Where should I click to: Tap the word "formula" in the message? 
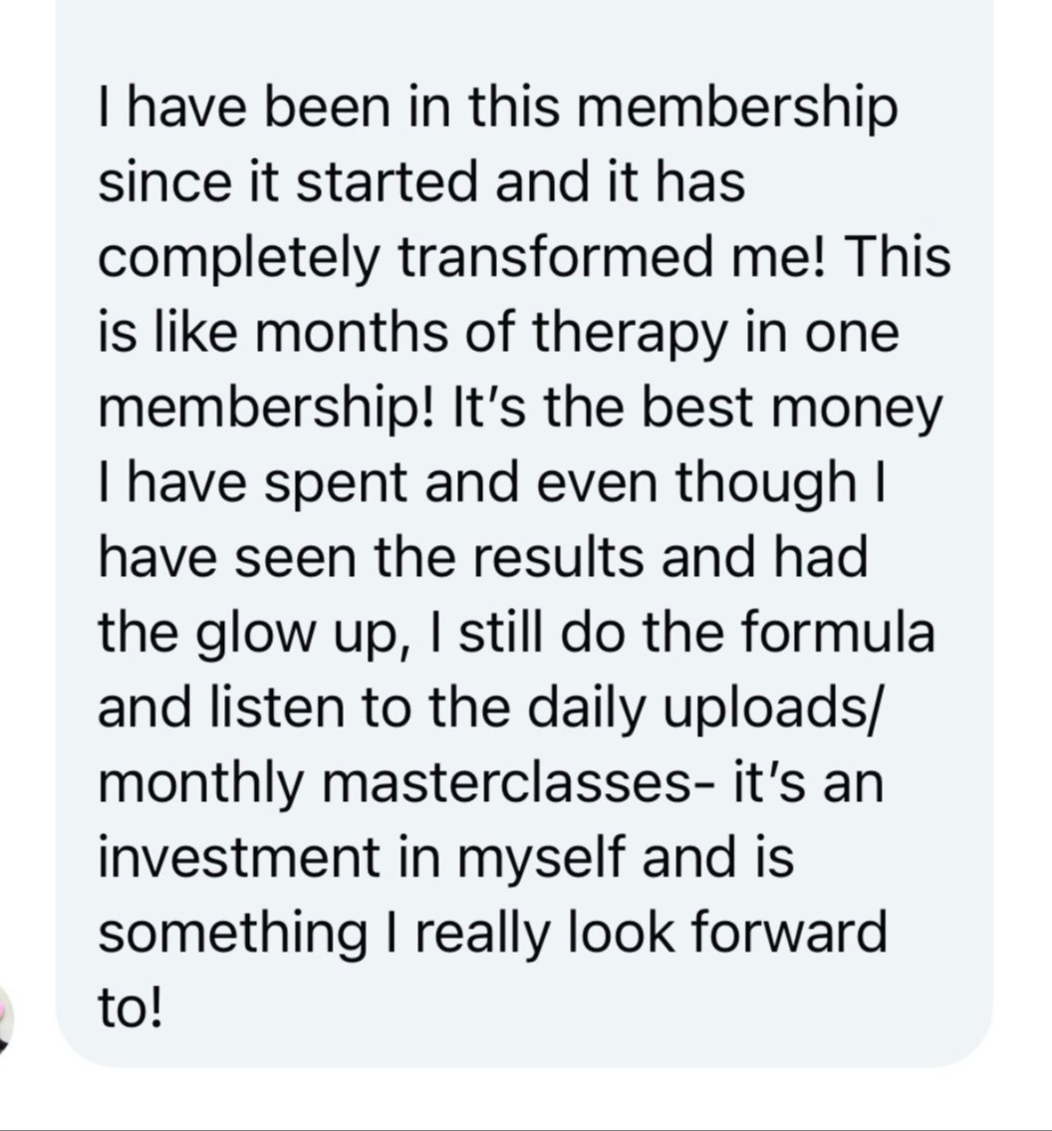(x=838, y=634)
